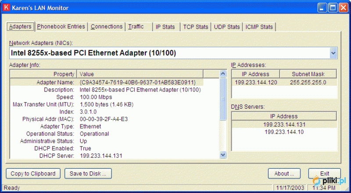Open the About dialog button

click(284, 174)
